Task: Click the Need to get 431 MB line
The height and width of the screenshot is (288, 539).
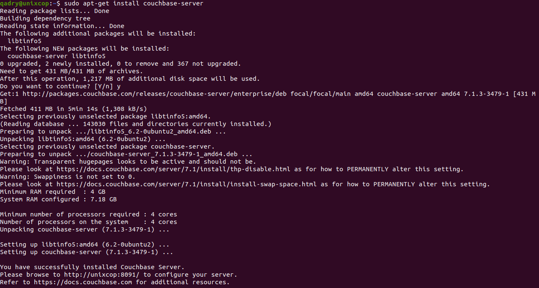Action: coord(71,71)
